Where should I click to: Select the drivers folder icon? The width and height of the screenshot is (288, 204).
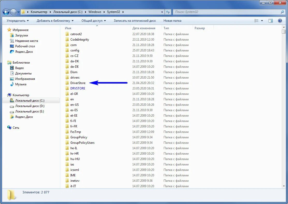67,78
